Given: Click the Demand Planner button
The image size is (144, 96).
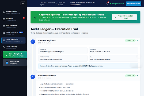Looking at the screenshot, I should 134,3.
